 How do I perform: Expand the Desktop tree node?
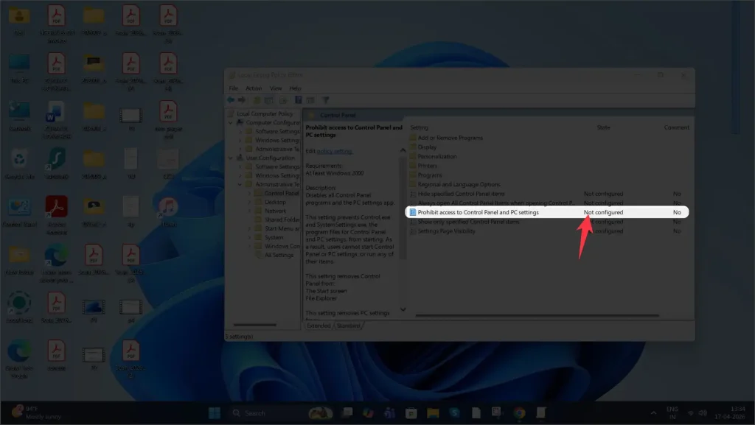[x=249, y=202]
